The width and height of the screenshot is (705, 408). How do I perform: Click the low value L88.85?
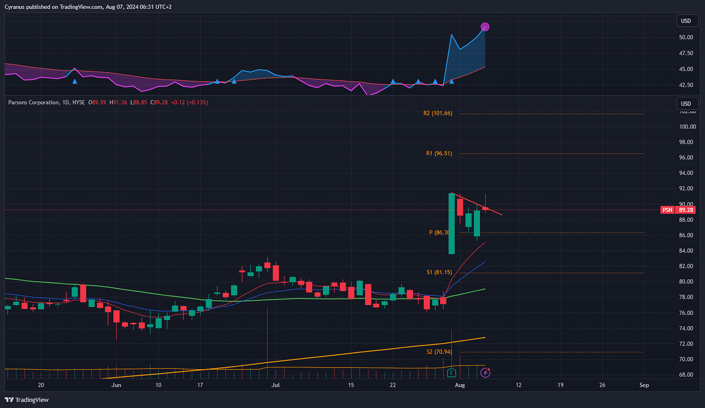[x=139, y=102]
